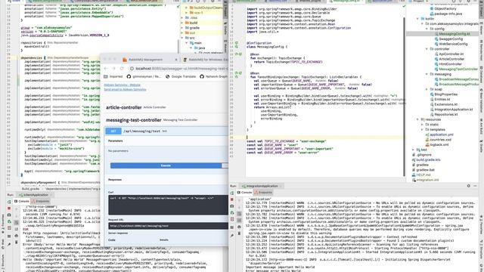
Task: Click the /api/messaging/test endpoint path
Action: tap(141, 131)
